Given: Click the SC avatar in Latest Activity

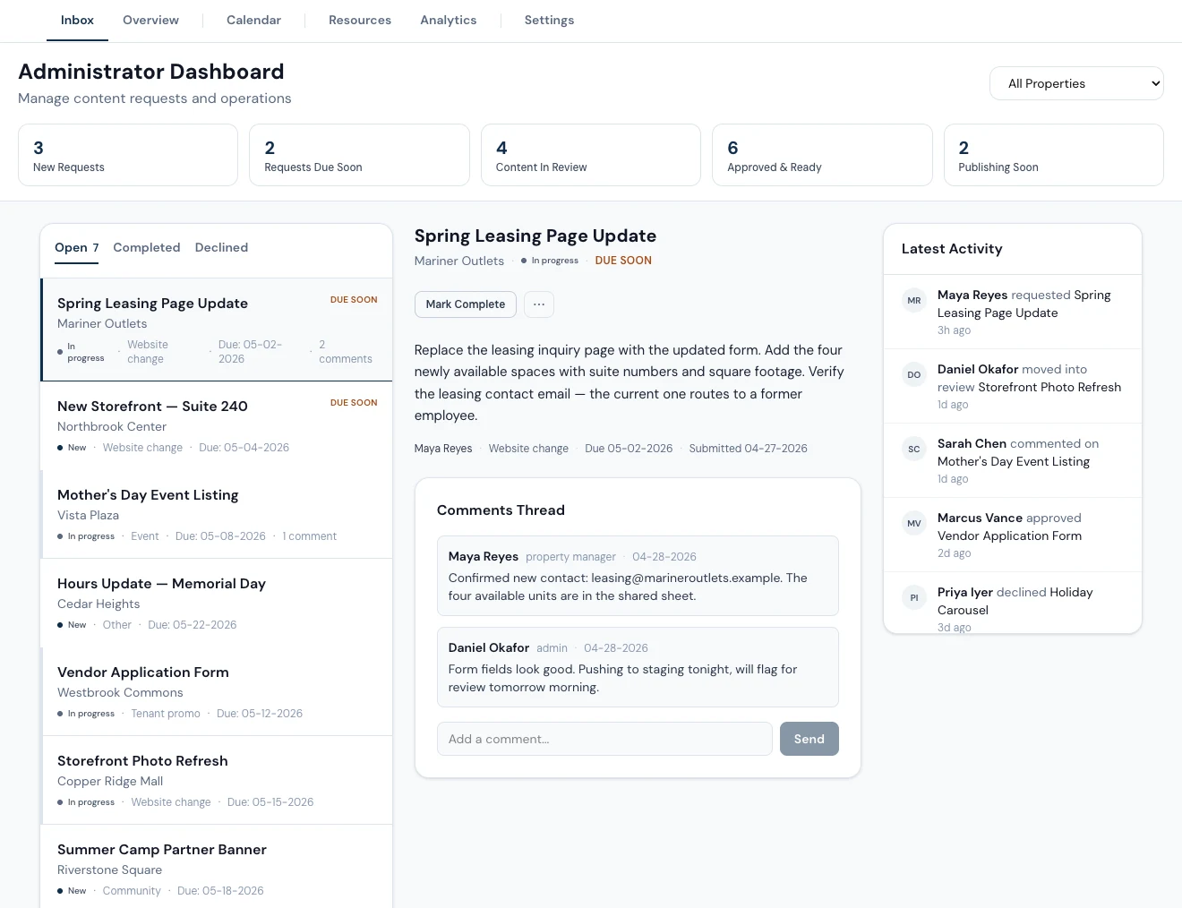Looking at the screenshot, I should click(914, 450).
